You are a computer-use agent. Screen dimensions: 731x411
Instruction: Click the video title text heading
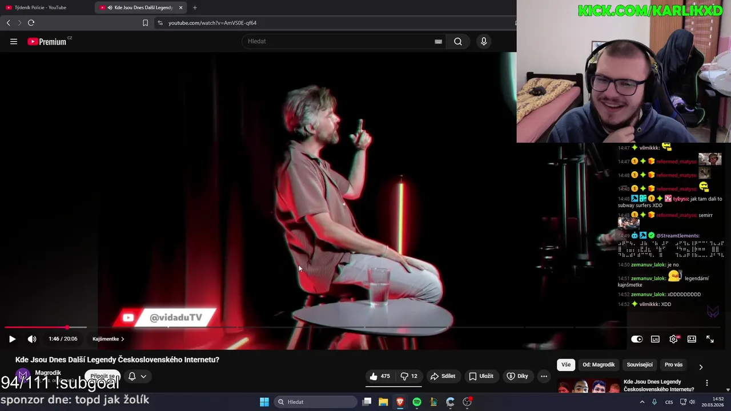(117, 360)
